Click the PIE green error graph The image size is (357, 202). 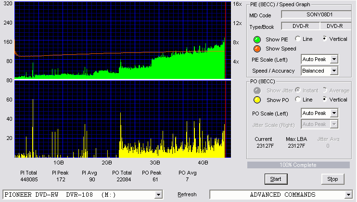(123, 40)
